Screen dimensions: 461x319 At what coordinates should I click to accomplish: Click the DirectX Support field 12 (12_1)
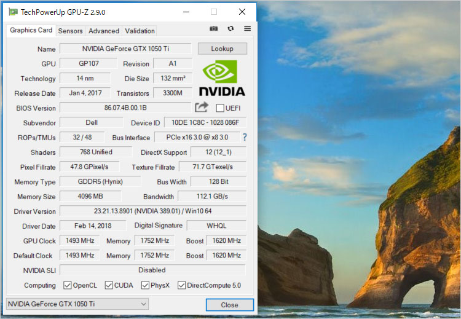(218, 152)
